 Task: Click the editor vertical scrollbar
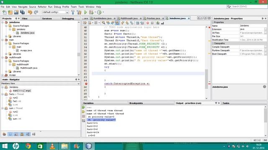(x=206, y=79)
